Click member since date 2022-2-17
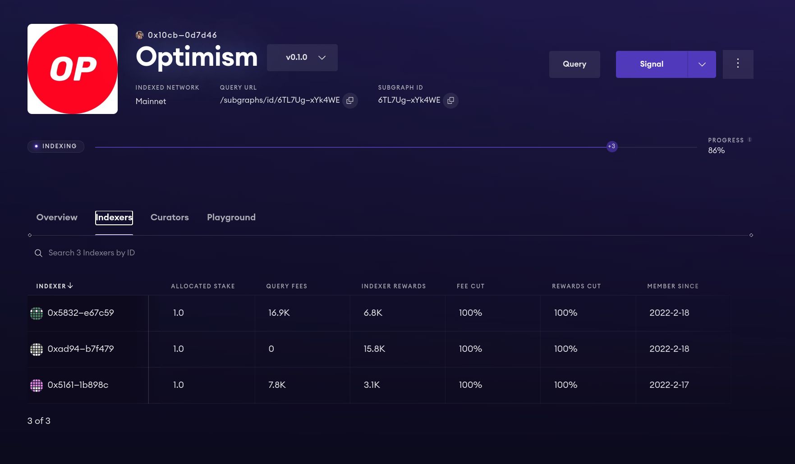Viewport: 795px width, 464px height. coord(669,385)
